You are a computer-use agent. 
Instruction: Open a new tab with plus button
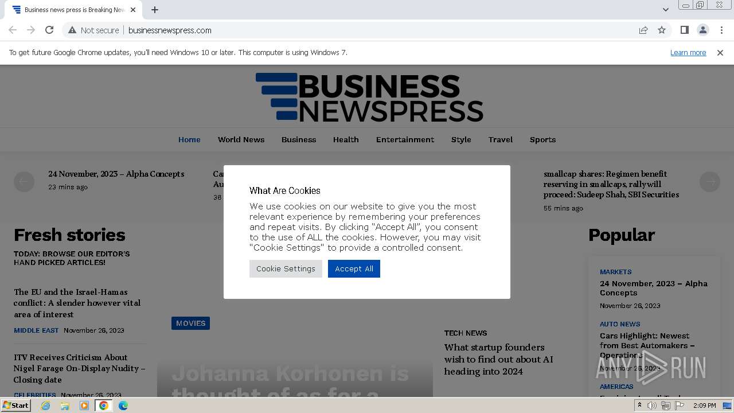coord(155,10)
